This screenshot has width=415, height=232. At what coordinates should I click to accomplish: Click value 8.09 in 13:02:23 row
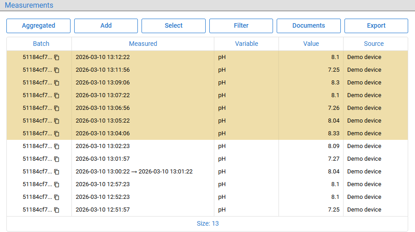pyautogui.click(x=334, y=146)
